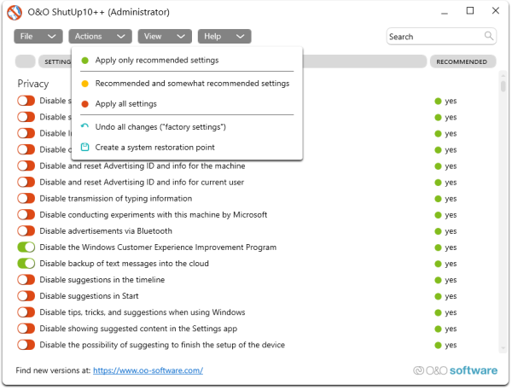The width and height of the screenshot is (512, 390).
Task: Click green dot beside Apply only recommended settings
Action: pos(84,61)
